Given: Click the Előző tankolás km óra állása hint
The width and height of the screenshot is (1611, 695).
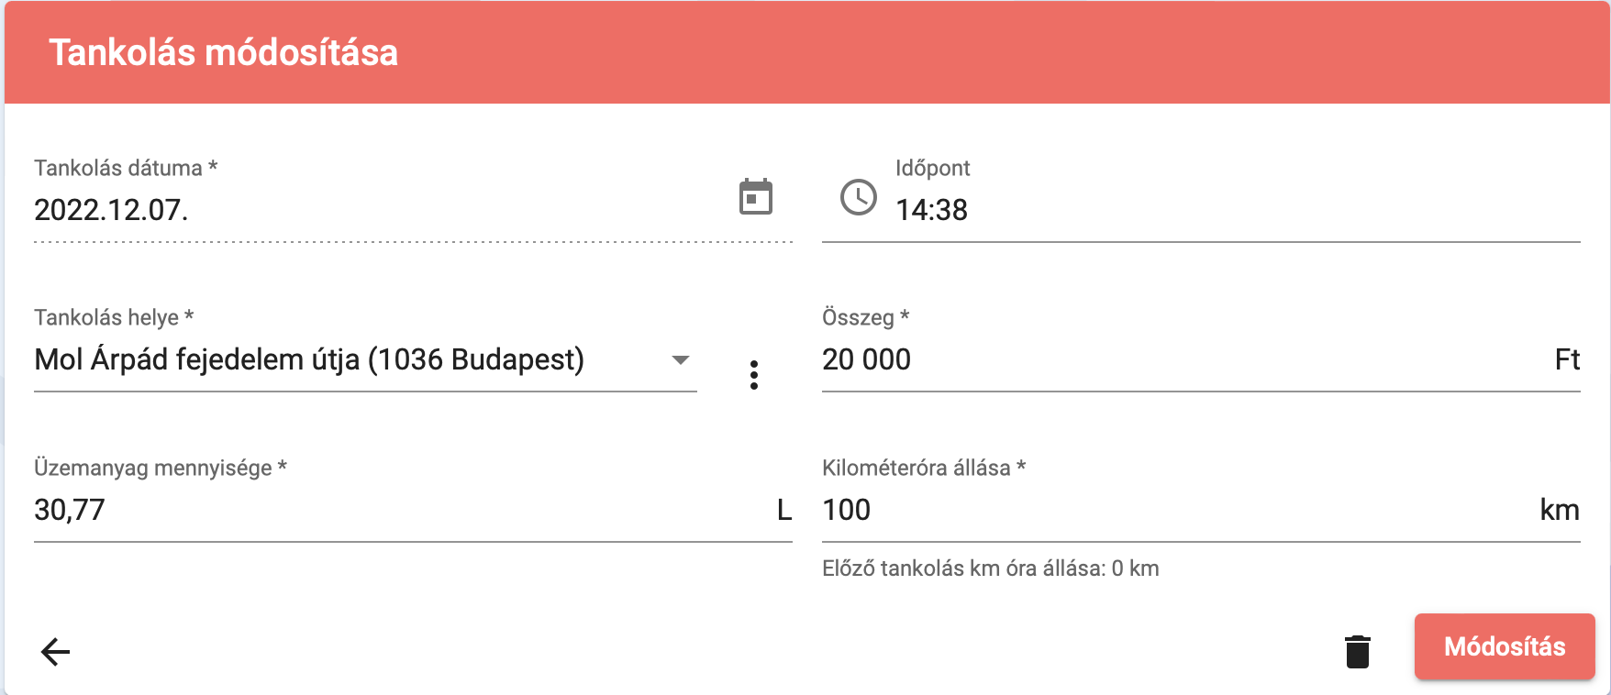Looking at the screenshot, I should coord(991,568).
